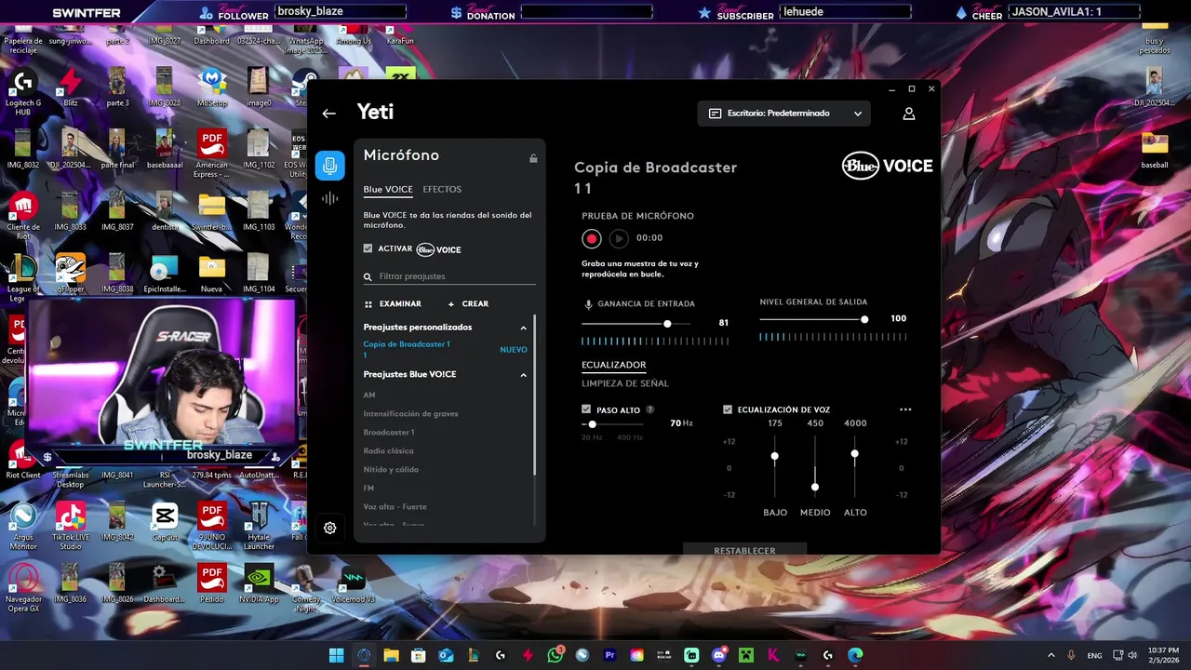
Task: Go back with the arrow next to Yeti
Action: (x=328, y=114)
